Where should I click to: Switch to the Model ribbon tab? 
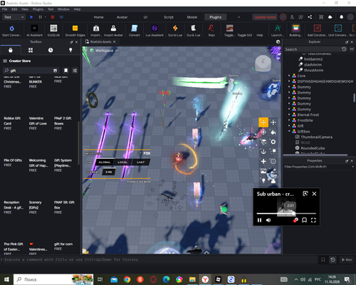pos(192,17)
